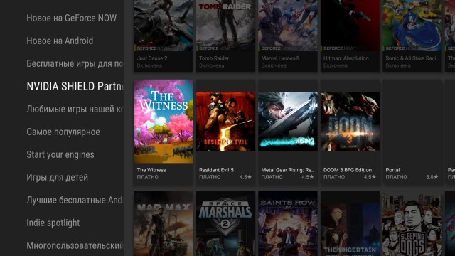The image size is (455, 256).
Task: Select the Mad Max game cover
Action: [x=164, y=223]
